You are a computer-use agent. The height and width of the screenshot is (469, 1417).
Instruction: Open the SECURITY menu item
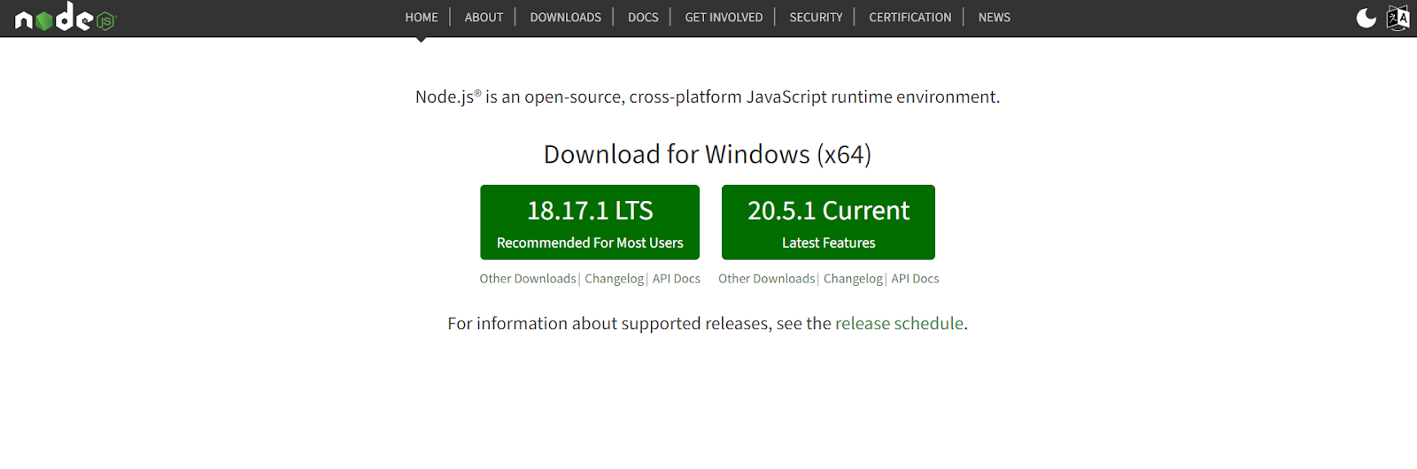pos(816,17)
